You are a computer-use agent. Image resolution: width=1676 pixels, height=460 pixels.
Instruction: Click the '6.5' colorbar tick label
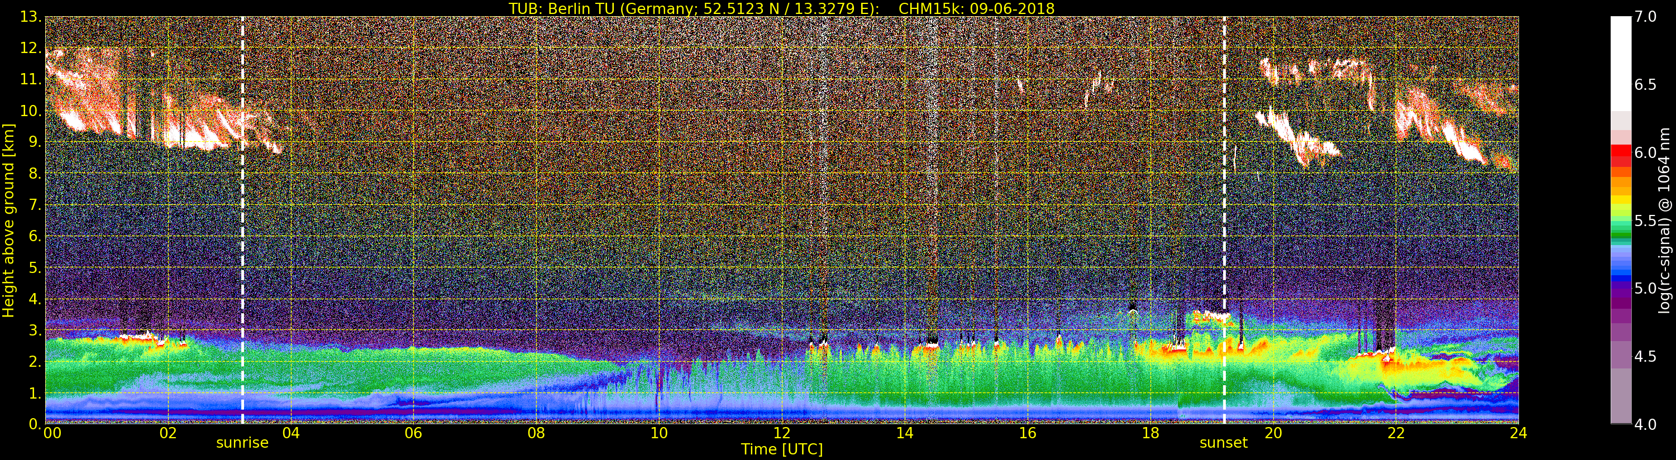[x=1645, y=85]
